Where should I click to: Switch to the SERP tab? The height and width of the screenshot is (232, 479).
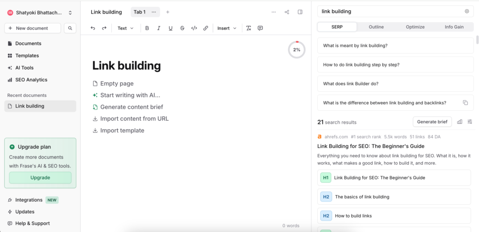coord(337,27)
